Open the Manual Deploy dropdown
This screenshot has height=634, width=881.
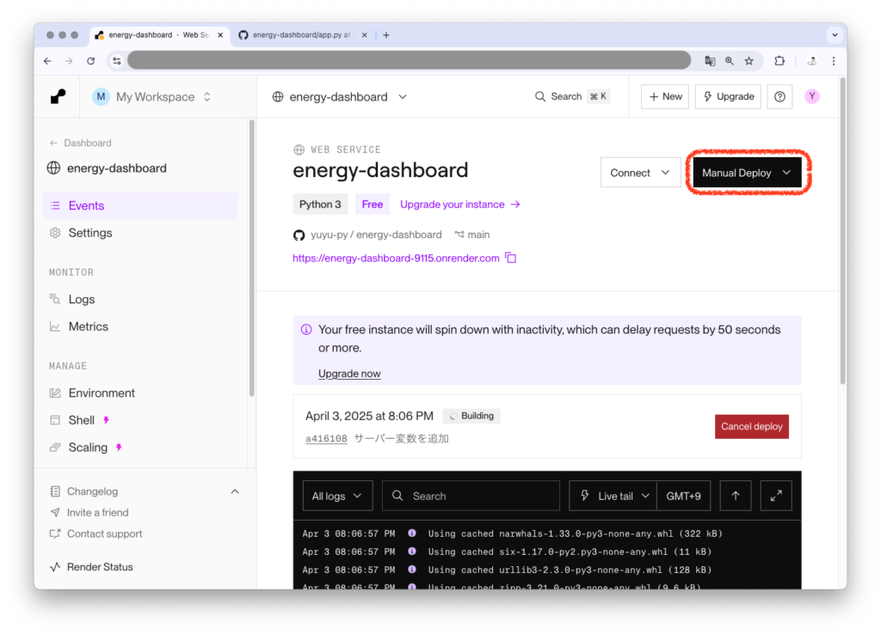pos(748,173)
